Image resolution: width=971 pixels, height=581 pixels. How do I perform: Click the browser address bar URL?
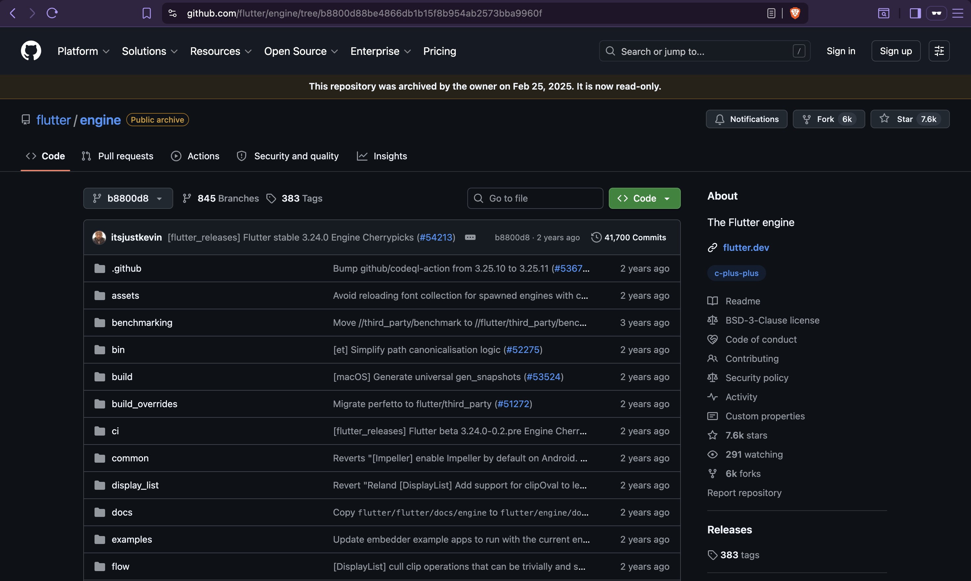pos(364,13)
